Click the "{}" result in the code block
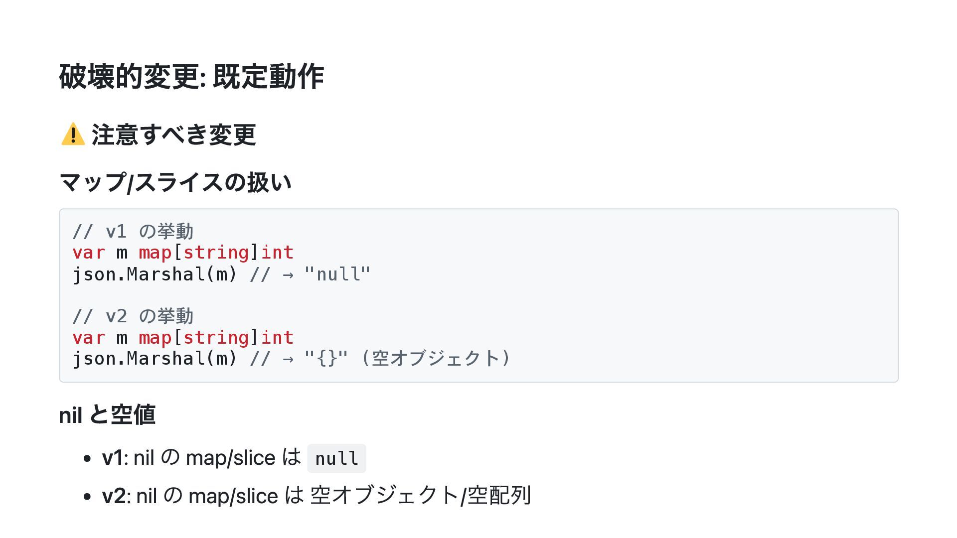957x538 pixels. 326,359
